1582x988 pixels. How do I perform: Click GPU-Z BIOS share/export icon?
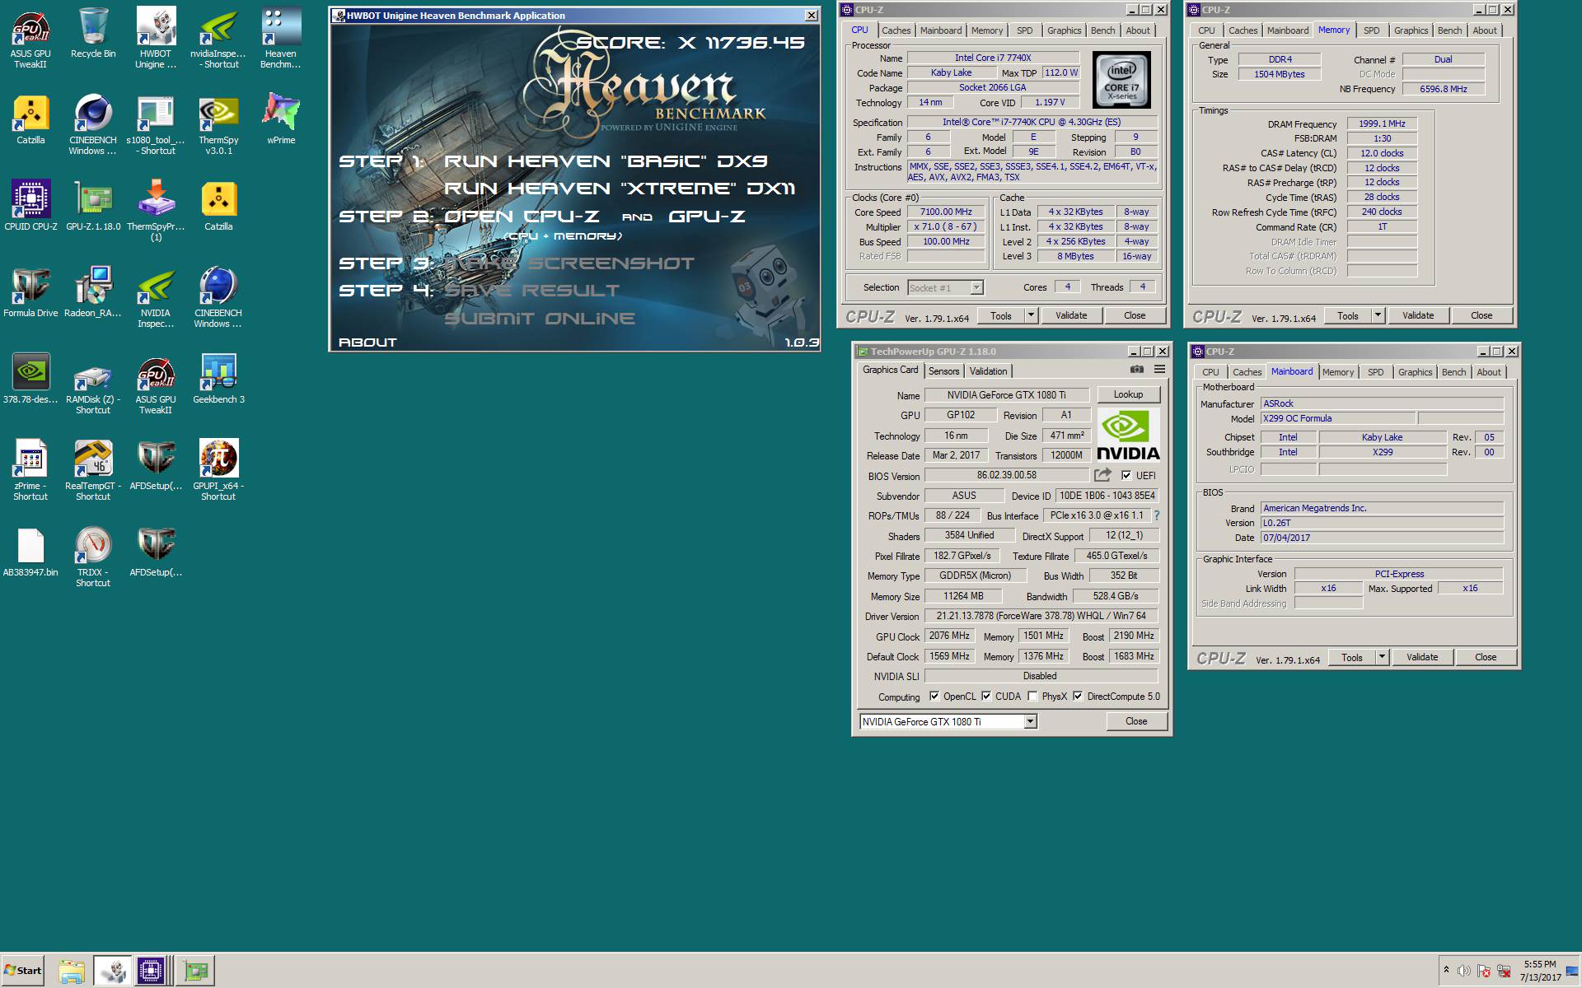click(1102, 475)
